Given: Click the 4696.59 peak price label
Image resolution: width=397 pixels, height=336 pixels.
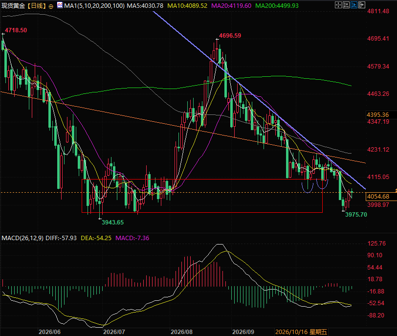Looking at the screenshot, I should coord(230,36).
